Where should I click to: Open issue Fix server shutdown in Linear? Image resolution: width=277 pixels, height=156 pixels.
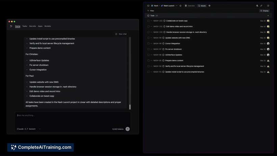click(174, 49)
